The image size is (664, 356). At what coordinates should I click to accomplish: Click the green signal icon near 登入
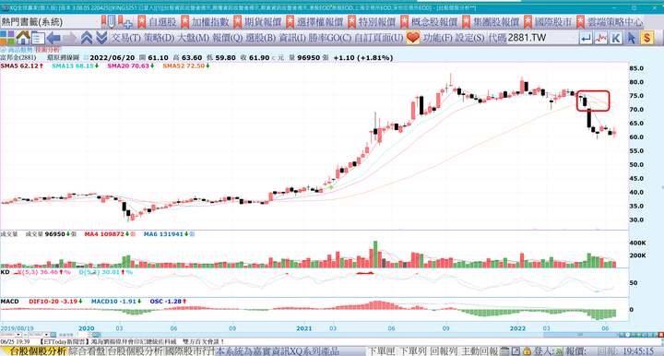click(559, 350)
